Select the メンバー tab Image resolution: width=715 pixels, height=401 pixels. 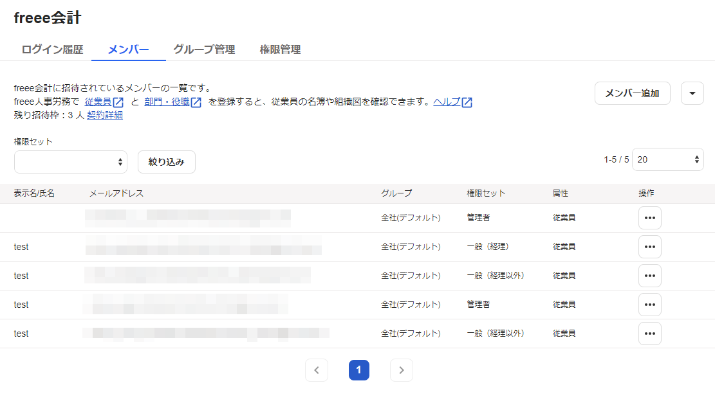coord(128,49)
